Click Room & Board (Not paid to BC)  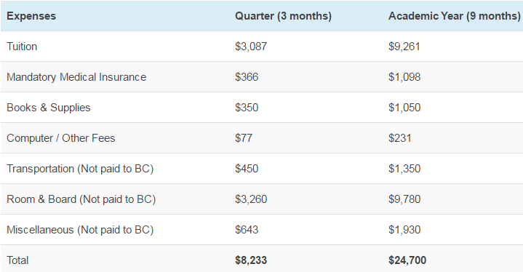point(81,199)
